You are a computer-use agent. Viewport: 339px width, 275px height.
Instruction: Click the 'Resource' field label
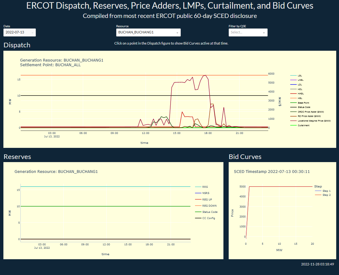pos(122,26)
